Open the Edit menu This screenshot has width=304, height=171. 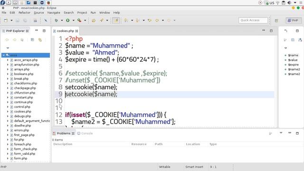click(x=12, y=13)
